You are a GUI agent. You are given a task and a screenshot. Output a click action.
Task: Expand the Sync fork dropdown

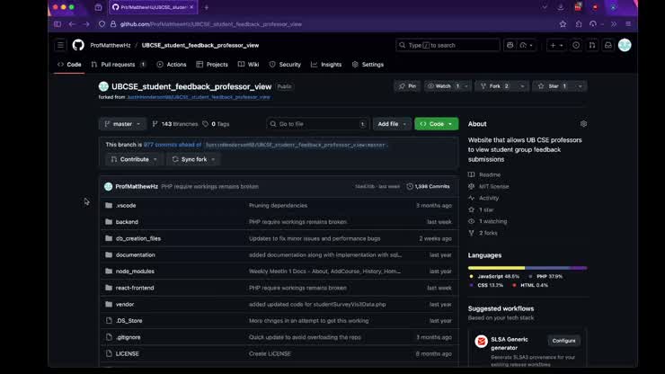(x=194, y=159)
